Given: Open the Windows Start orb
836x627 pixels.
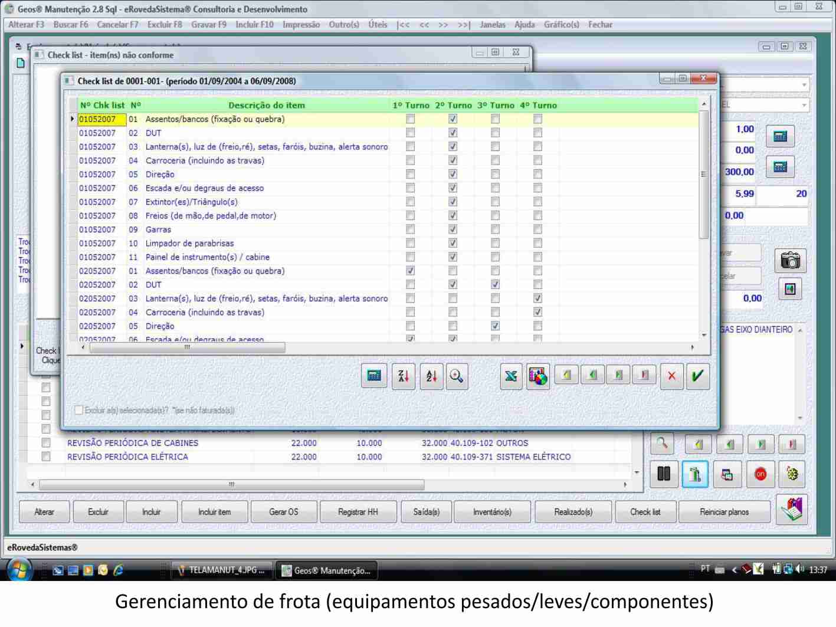Looking at the screenshot, I should click(19, 570).
